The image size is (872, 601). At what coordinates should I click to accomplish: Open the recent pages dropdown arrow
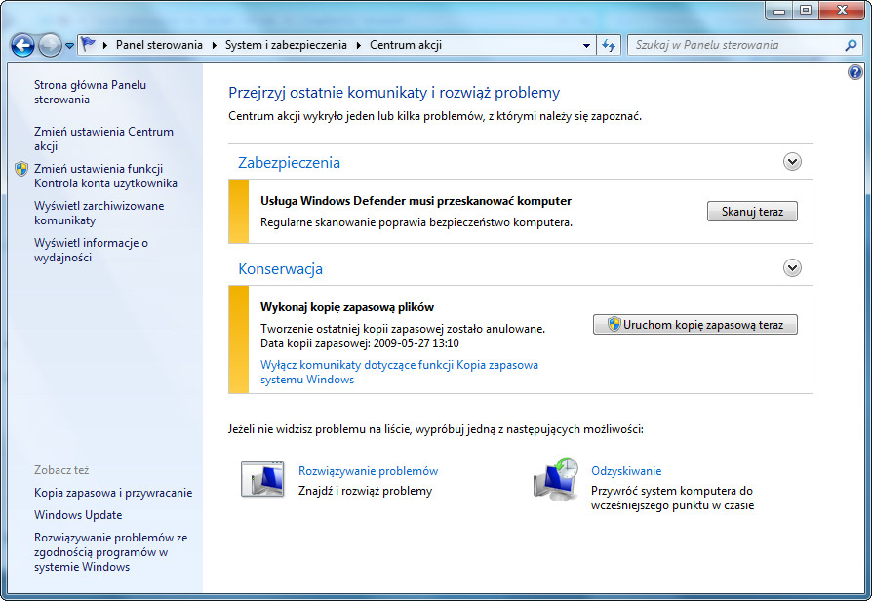point(69,46)
